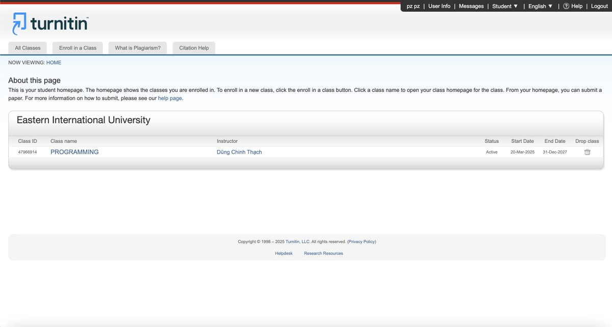Click the Active status text
612x327 pixels.
tap(492, 152)
